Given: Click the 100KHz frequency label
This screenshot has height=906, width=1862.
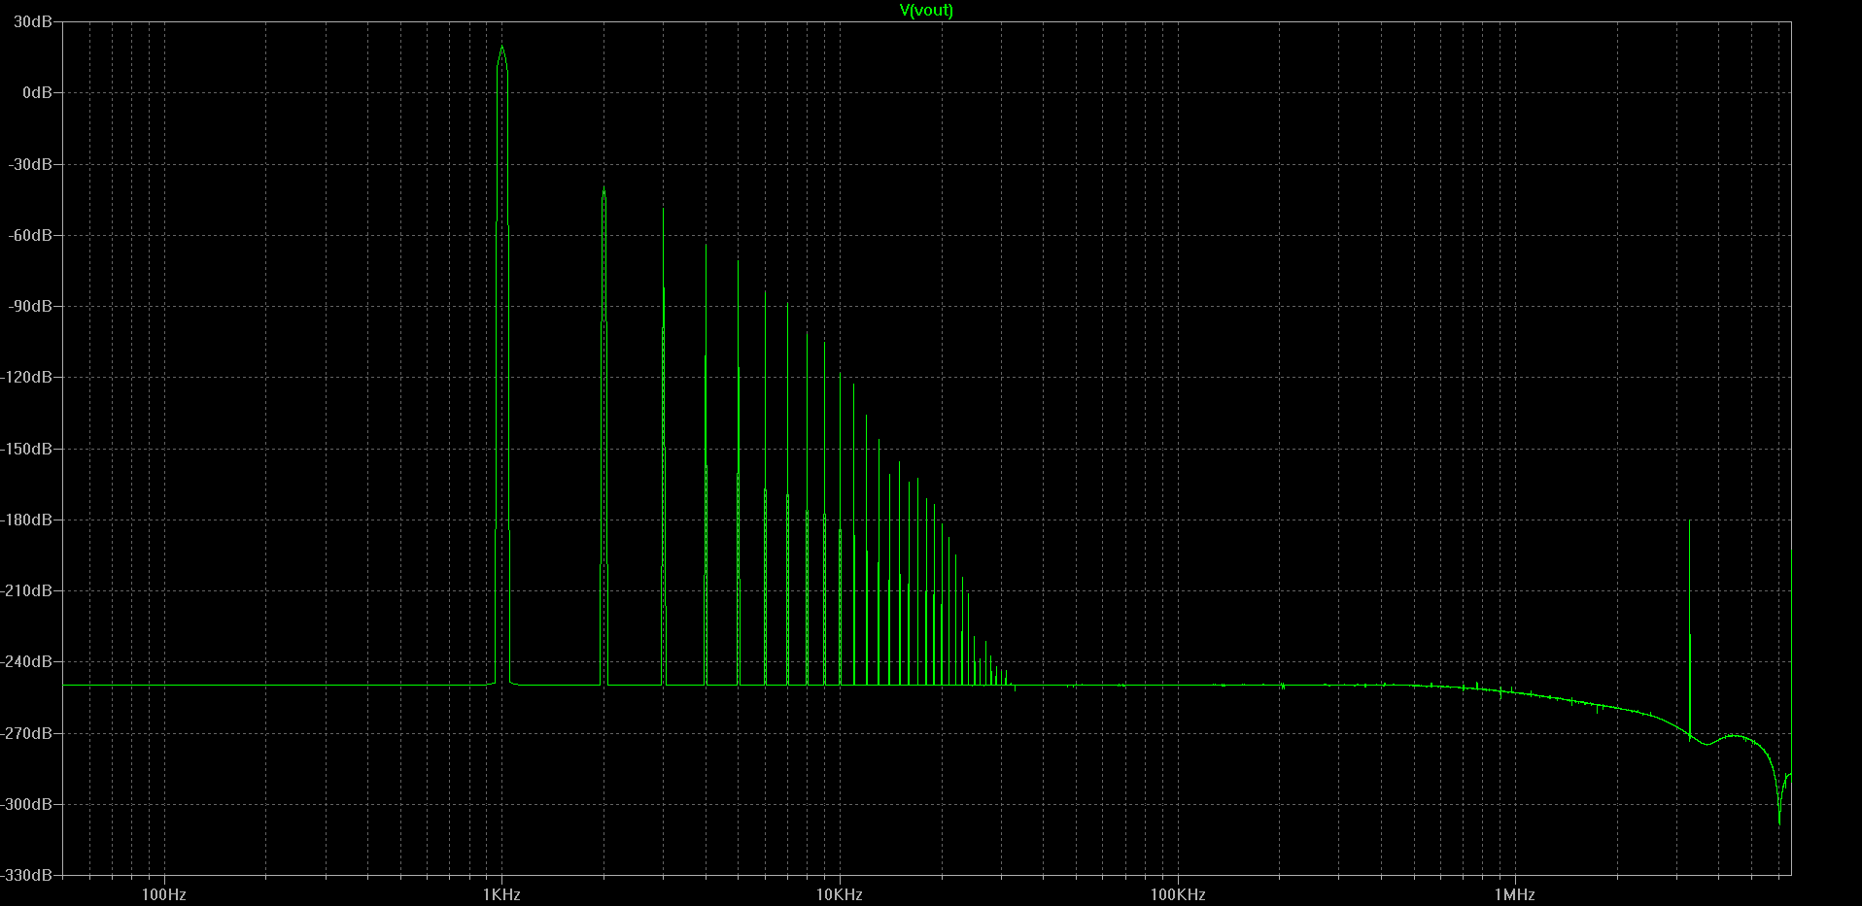Looking at the screenshot, I should coord(1178,894).
